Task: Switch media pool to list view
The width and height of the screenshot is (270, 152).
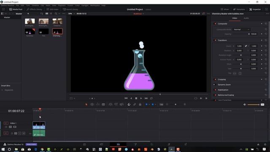Action: point(51,14)
